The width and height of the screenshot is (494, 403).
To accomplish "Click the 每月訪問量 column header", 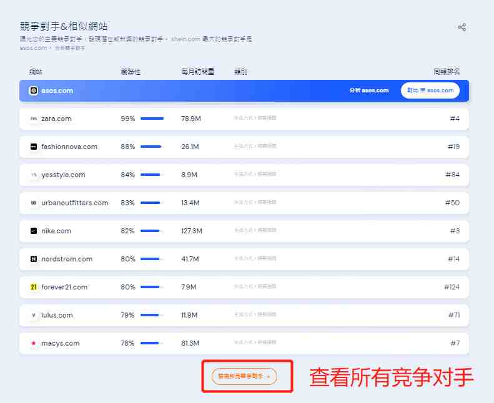I will (197, 72).
